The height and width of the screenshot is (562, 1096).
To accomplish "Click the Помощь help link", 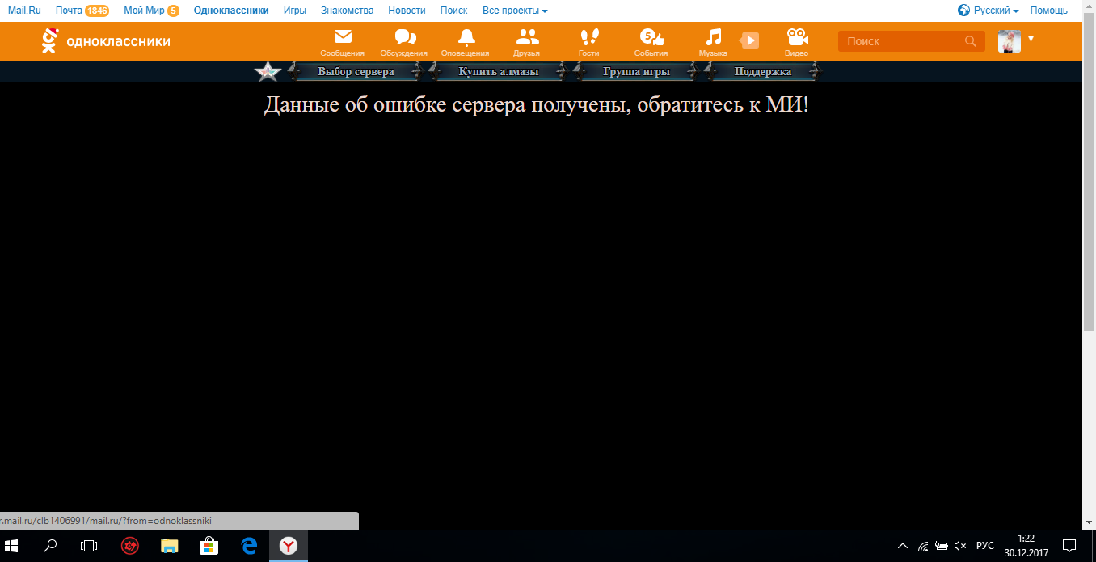I will (1048, 11).
